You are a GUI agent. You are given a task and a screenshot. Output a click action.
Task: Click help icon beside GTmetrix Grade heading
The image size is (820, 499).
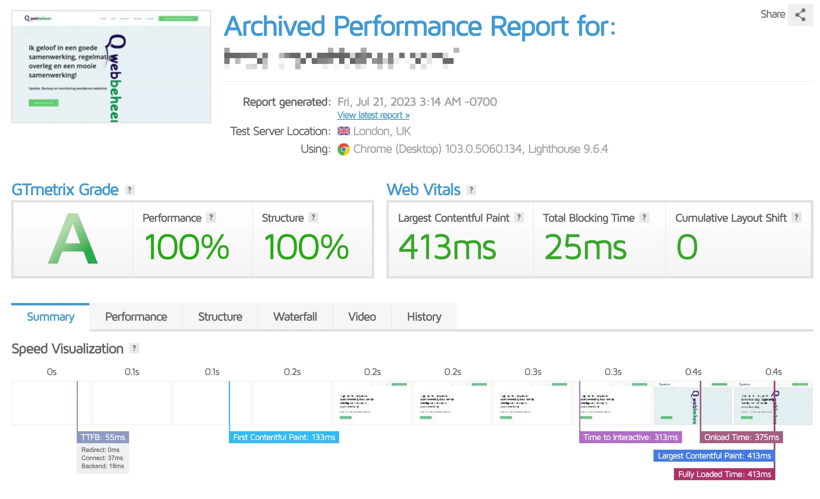[129, 190]
